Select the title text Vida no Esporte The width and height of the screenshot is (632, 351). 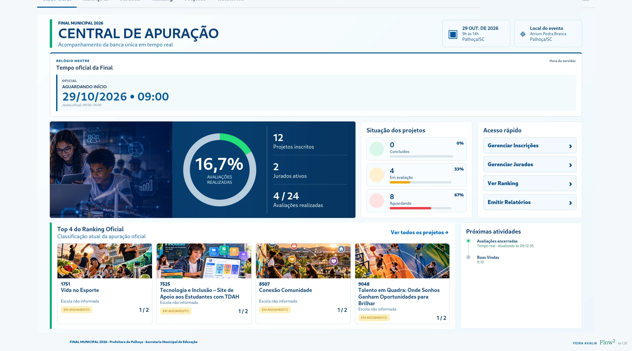(80, 290)
